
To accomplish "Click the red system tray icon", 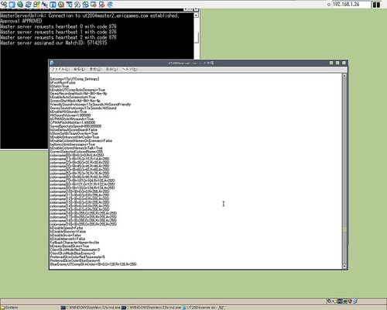I will [x=350, y=301].
